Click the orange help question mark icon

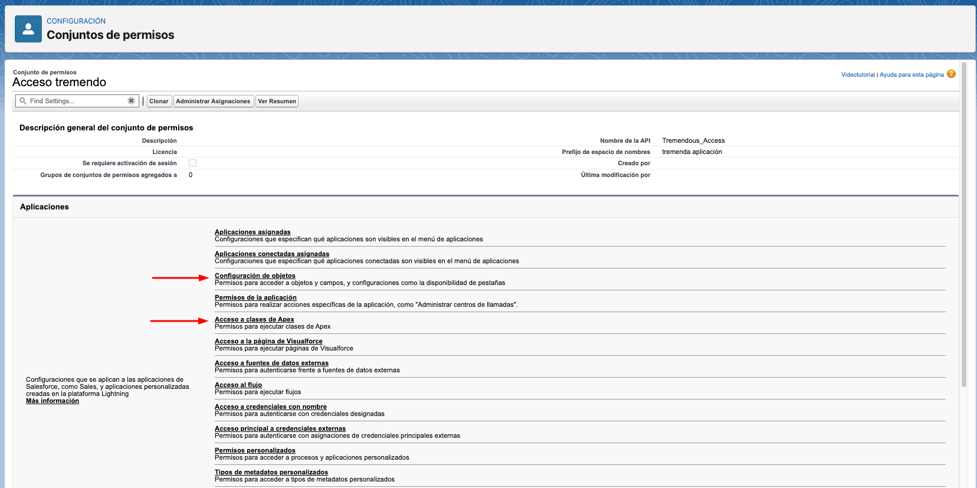coord(951,74)
